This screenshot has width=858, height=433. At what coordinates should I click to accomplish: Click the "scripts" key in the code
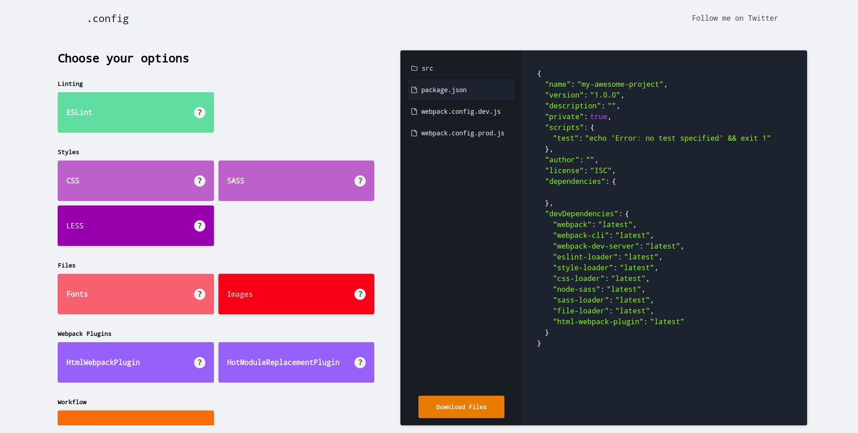click(x=564, y=127)
